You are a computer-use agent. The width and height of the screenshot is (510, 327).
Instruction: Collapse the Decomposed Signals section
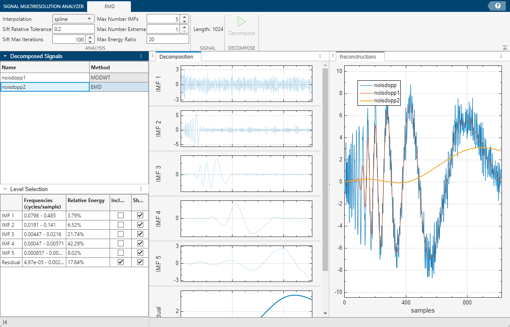tap(5, 56)
